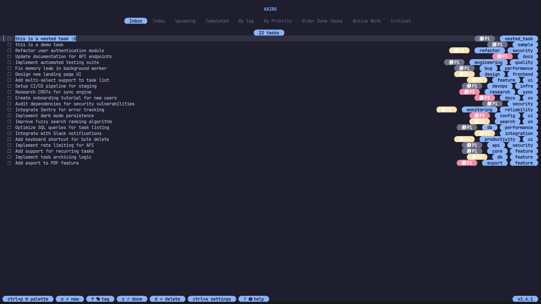Click the v1.4.1 version label
Image resolution: width=541 pixels, height=304 pixels.
[x=525, y=299]
